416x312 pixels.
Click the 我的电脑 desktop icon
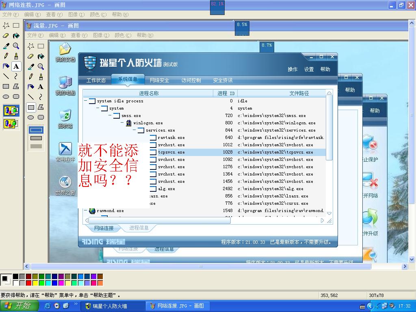tap(65, 86)
